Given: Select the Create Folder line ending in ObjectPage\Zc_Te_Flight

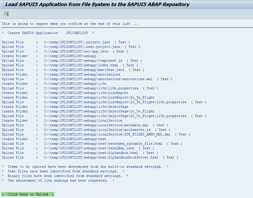Looking at the screenshot, I should coord(78,111).
